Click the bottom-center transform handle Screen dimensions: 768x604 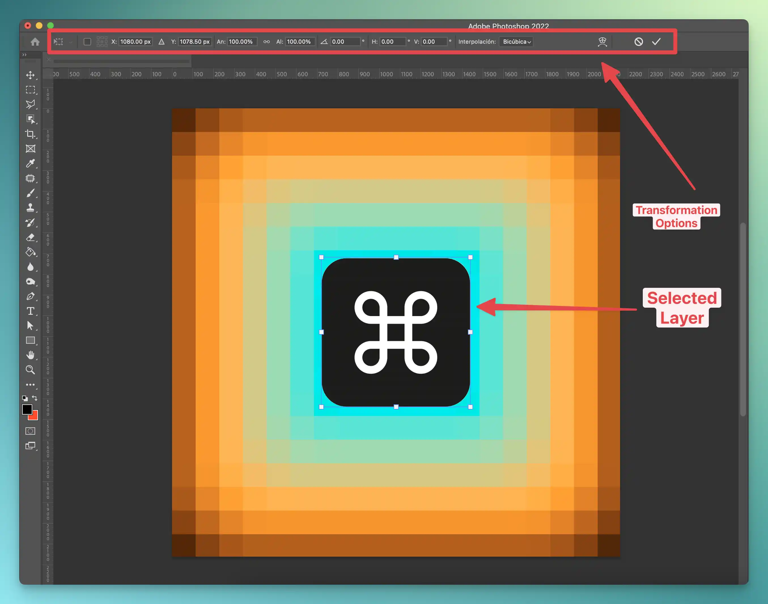pyautogui.click(x=396, y=407)
